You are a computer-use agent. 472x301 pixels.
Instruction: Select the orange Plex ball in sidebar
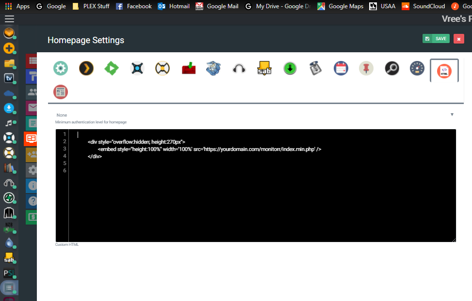point(9,34)
